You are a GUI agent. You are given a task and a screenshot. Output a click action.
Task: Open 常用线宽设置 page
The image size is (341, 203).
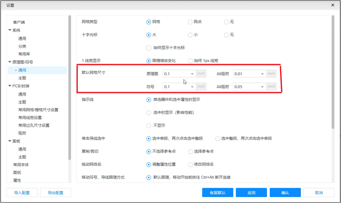(30, 117)
